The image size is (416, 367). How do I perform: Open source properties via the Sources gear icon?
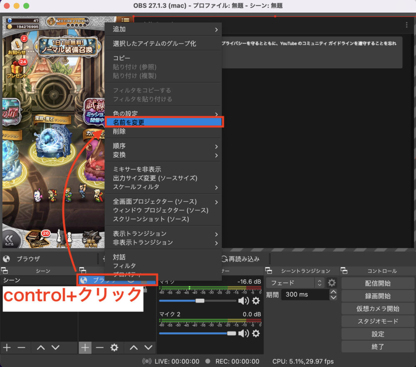114,347
